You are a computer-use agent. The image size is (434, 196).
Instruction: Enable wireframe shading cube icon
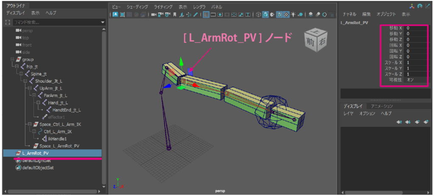[258, 14]
